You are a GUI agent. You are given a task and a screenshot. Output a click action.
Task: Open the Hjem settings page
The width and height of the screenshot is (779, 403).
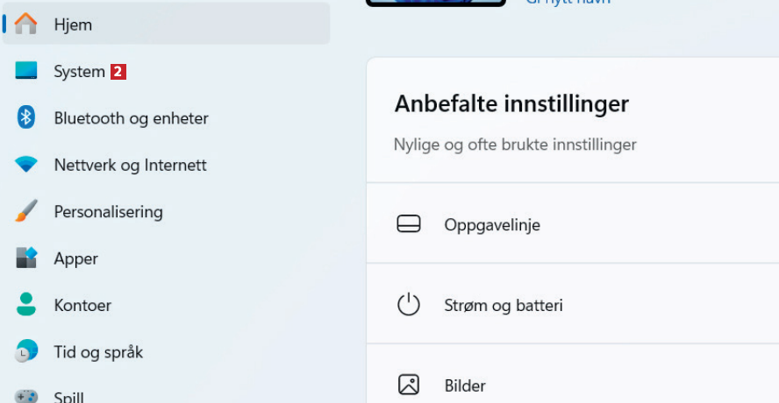click(73, 25)
